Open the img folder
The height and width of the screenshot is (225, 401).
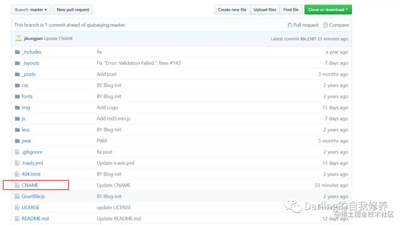[26, 107]
